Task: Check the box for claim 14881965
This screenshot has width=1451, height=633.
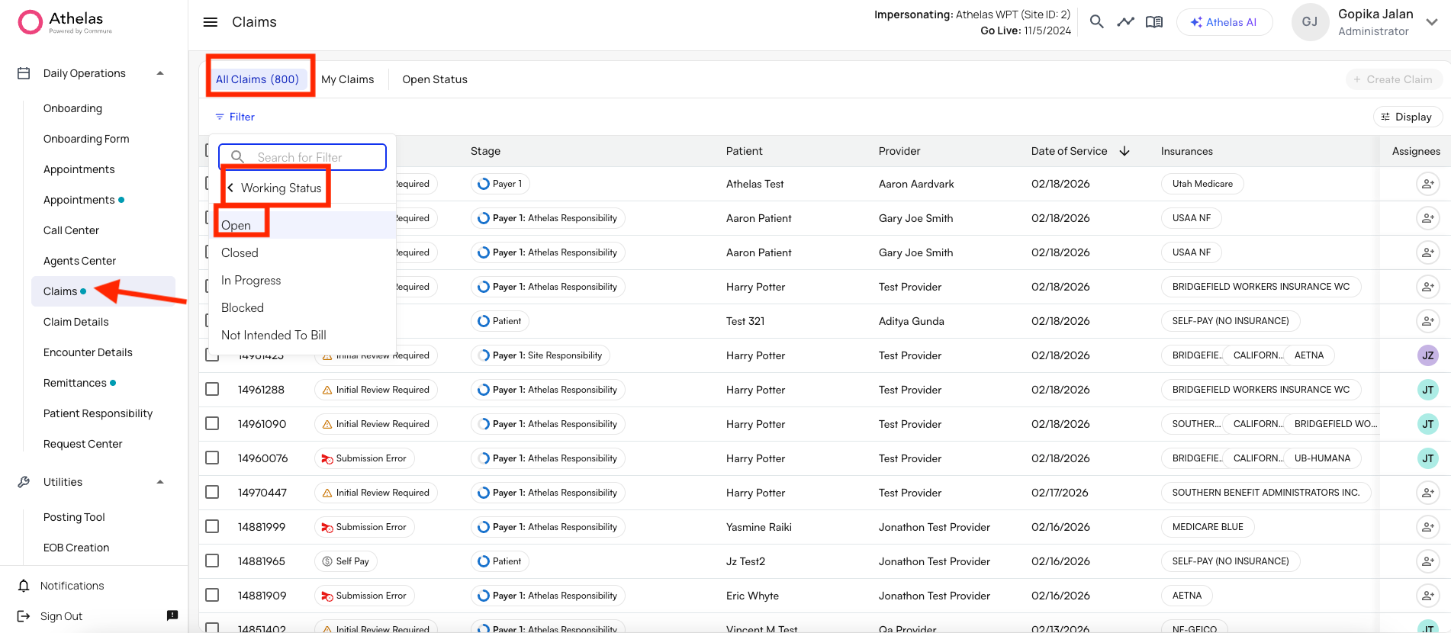Action: [x=212, y=561]
